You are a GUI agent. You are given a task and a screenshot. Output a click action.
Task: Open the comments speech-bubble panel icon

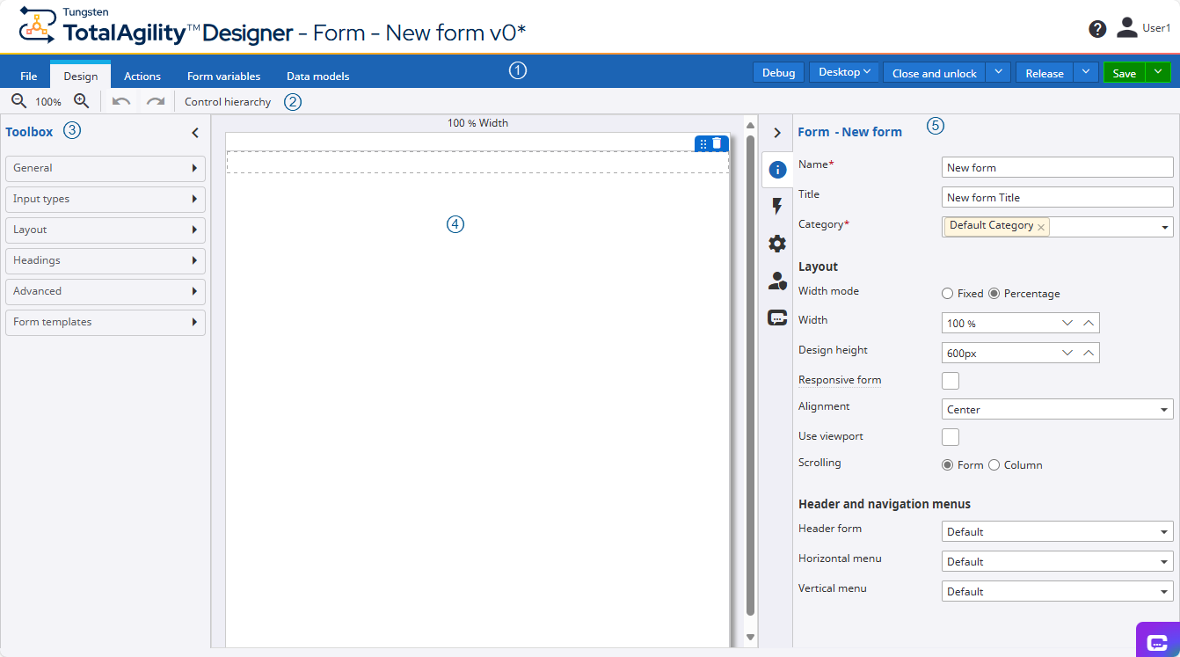(776, 318)
